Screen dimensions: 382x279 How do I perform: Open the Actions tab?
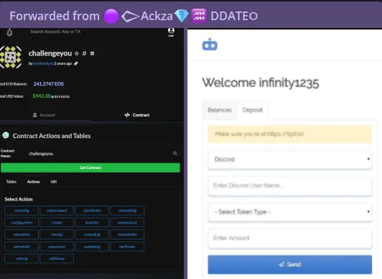(x=33, y=182)
